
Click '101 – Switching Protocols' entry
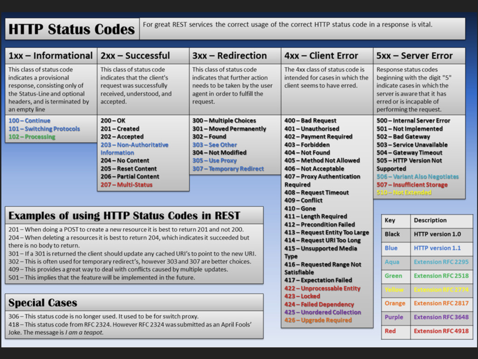pos(44,129)
